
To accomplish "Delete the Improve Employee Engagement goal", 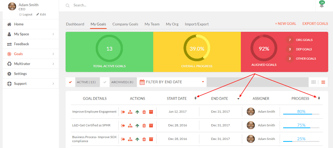I will pyautogui.click(x=144, y=112).
